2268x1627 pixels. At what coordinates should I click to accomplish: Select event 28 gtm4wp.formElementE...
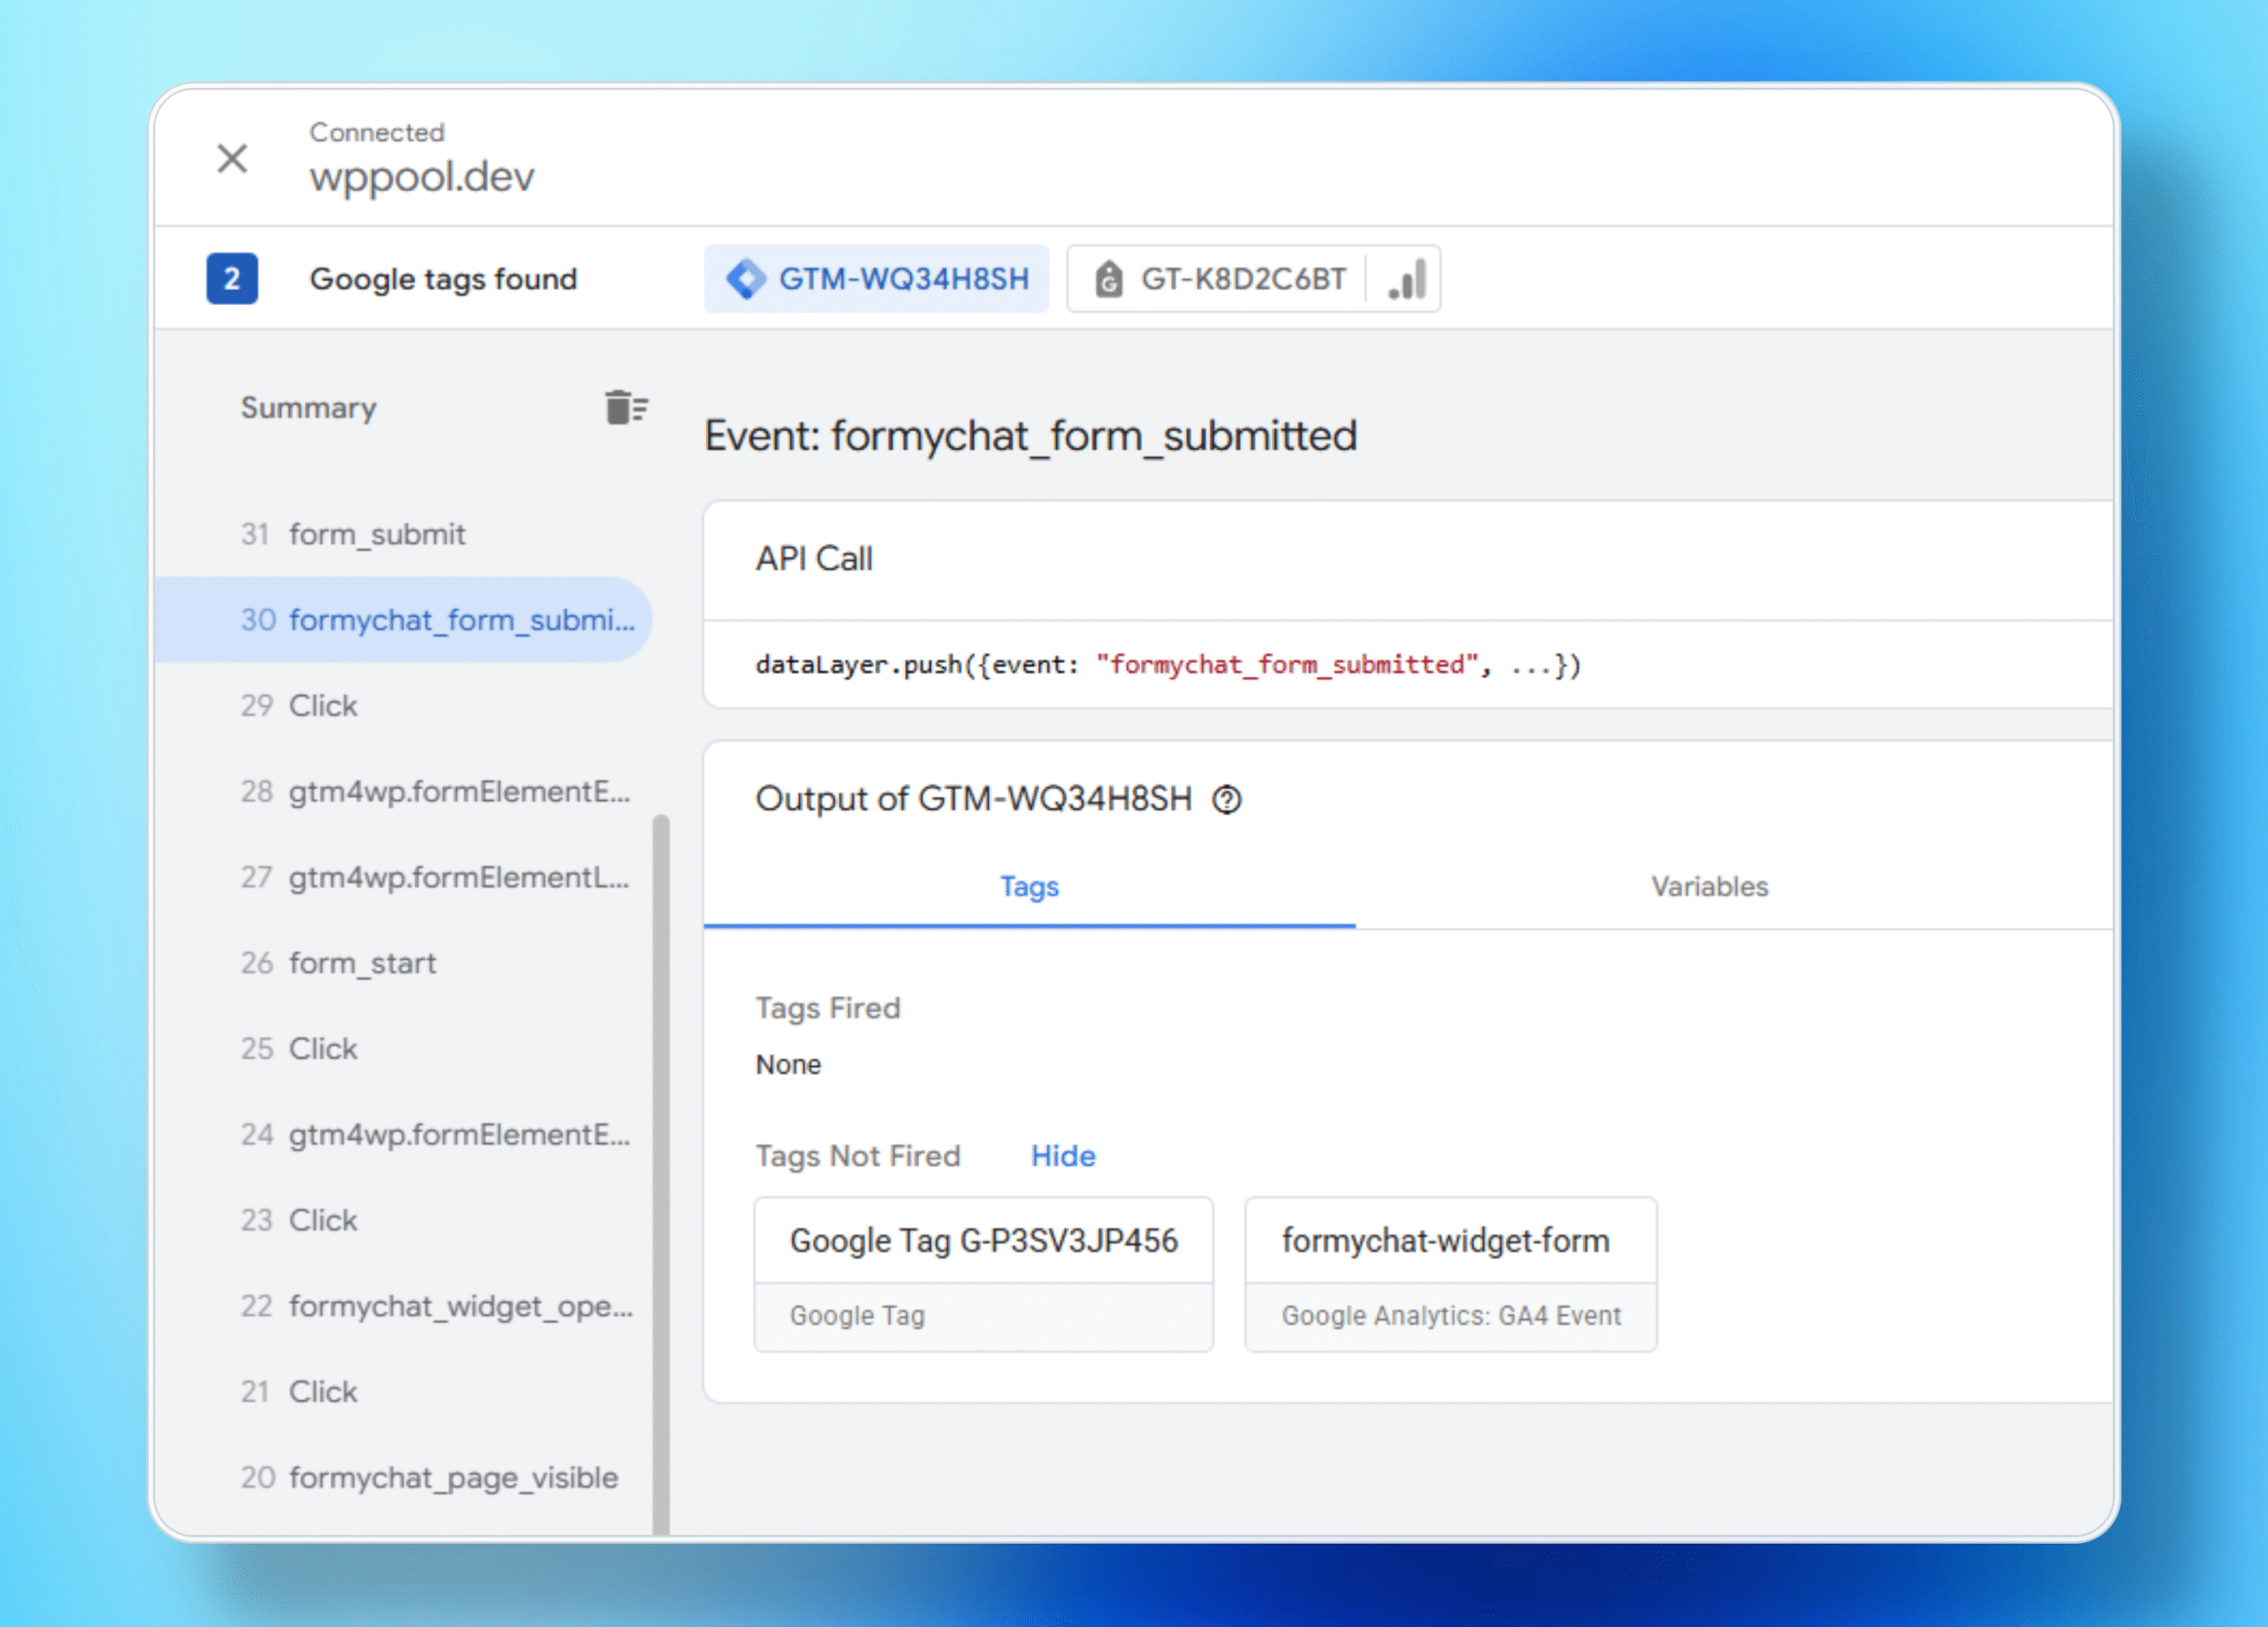click(x=403, y=792)
